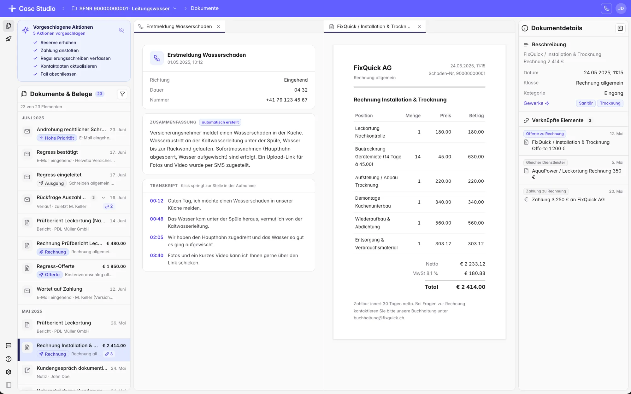Click the phone icon in Erstmeldung card

[x=157, y=58]
